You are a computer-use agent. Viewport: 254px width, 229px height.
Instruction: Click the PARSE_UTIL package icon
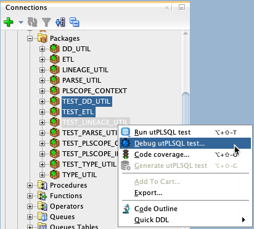tap(55, 80)
